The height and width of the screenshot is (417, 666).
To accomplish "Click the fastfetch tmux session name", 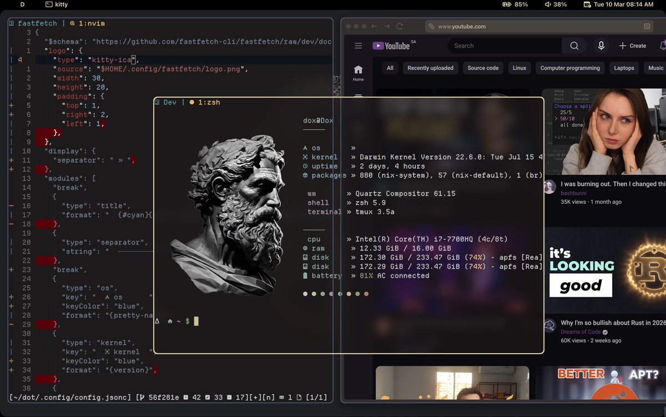I will (38, 23).
